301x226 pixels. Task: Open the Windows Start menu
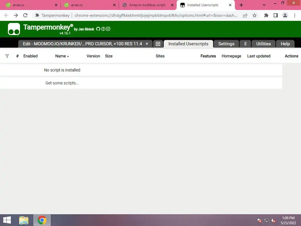point(7,220)
